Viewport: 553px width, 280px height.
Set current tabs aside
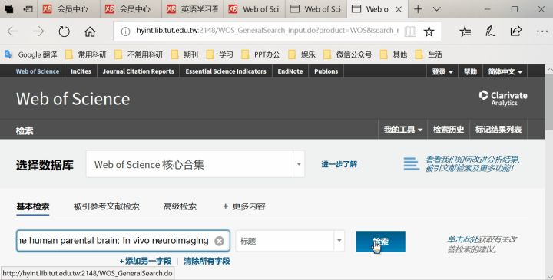(x=28, y=9)
